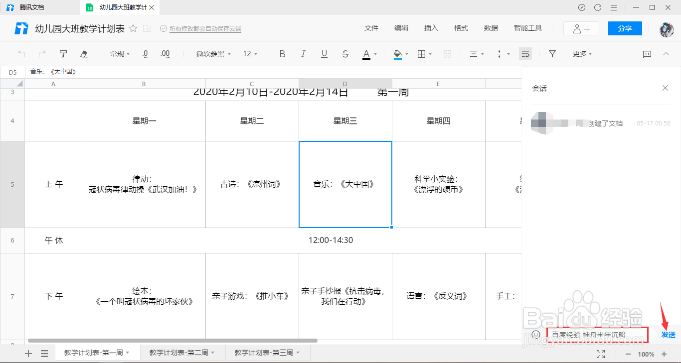The width and height of the screenshot is (681, 363).
Task: Close the 会话 chat panel
Action: tap(665, 88)
